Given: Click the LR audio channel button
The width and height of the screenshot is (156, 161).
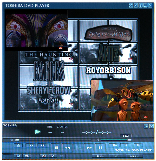Looking at the screenshot, I should click(x=138, y=136).
